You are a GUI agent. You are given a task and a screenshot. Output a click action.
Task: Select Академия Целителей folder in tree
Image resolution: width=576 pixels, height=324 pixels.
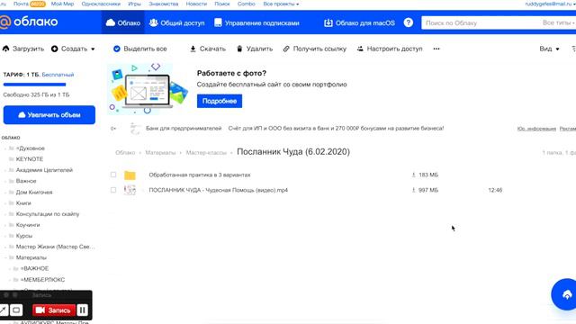44,170
